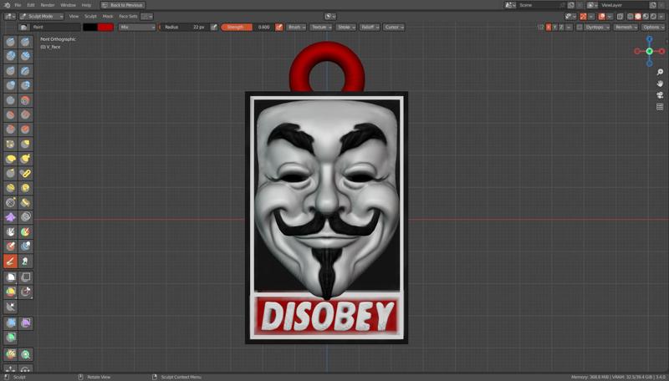Click the red secondary color swatch
The image size is (669, 381).
point(105,28)
